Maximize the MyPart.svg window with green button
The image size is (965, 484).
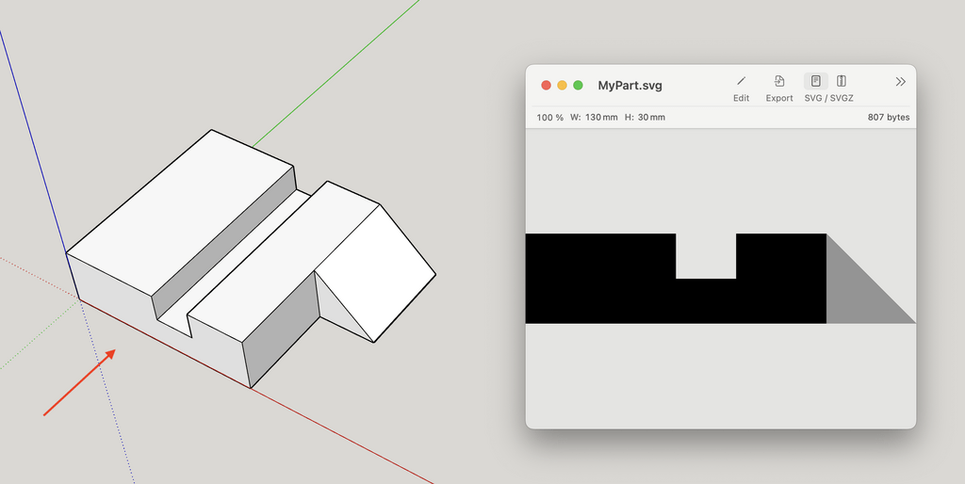pos(578,86)
